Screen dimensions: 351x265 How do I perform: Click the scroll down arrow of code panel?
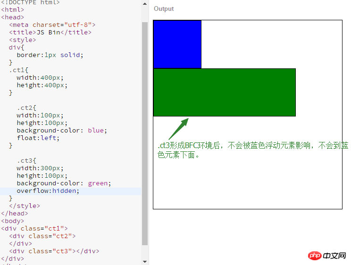[x=145, y=261]
